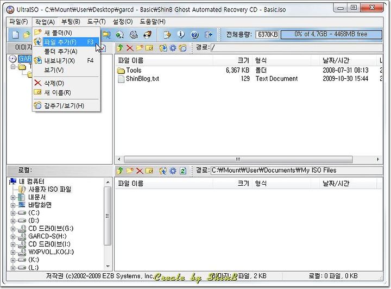Click the local path field with My ISO Files
The width and height of the screenshot is (391, 289).
(x=297, y=171)
